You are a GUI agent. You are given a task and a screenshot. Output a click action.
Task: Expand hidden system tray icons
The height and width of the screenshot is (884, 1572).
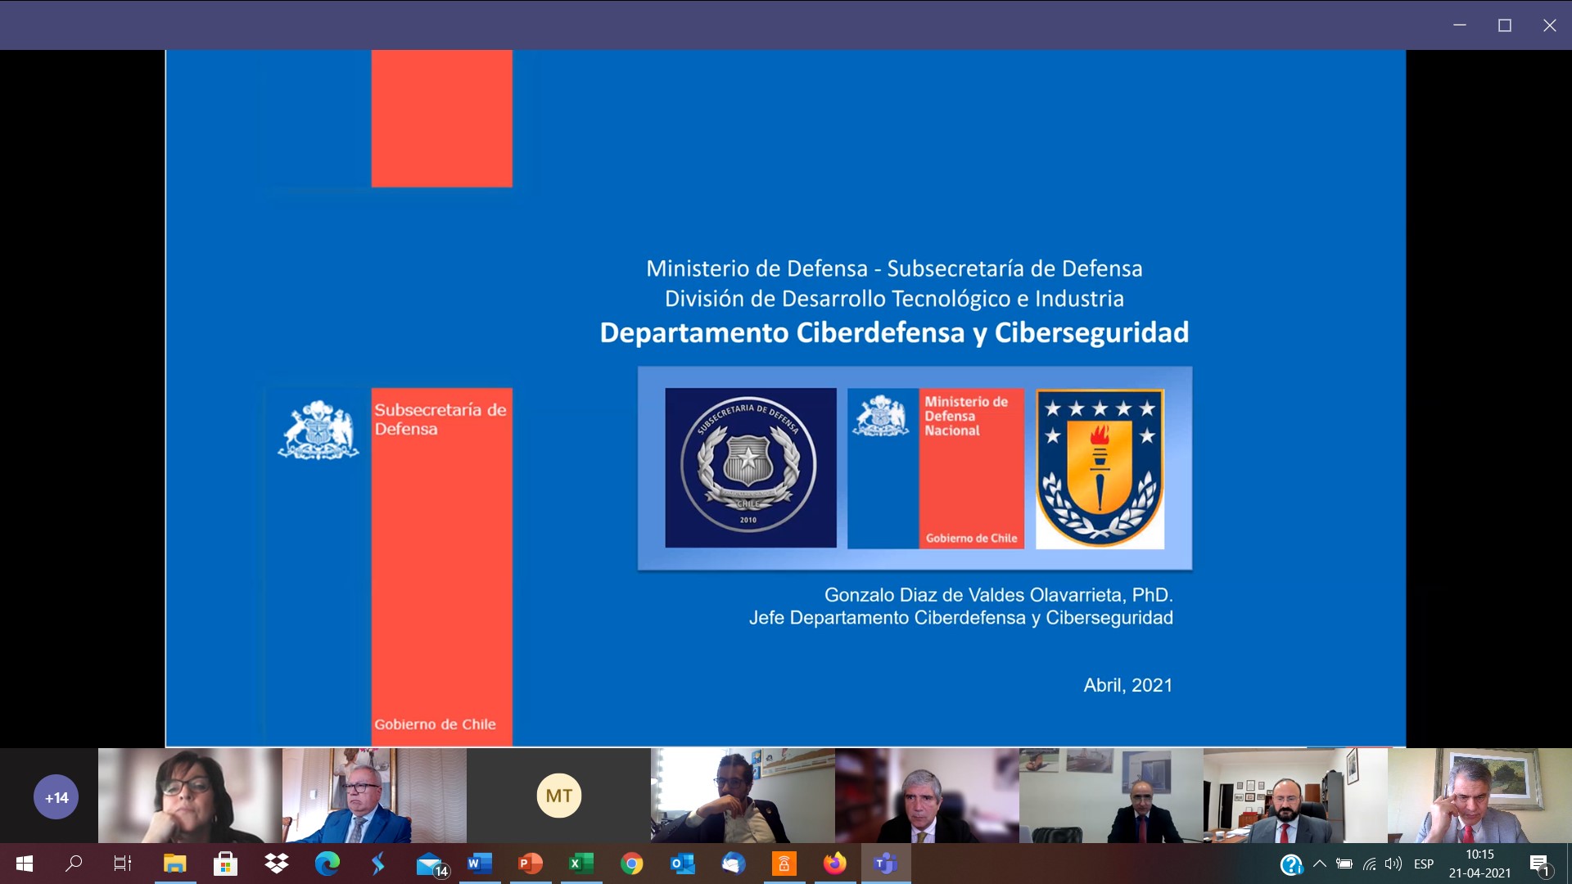pyautogui.click(x=1319, y=864)
